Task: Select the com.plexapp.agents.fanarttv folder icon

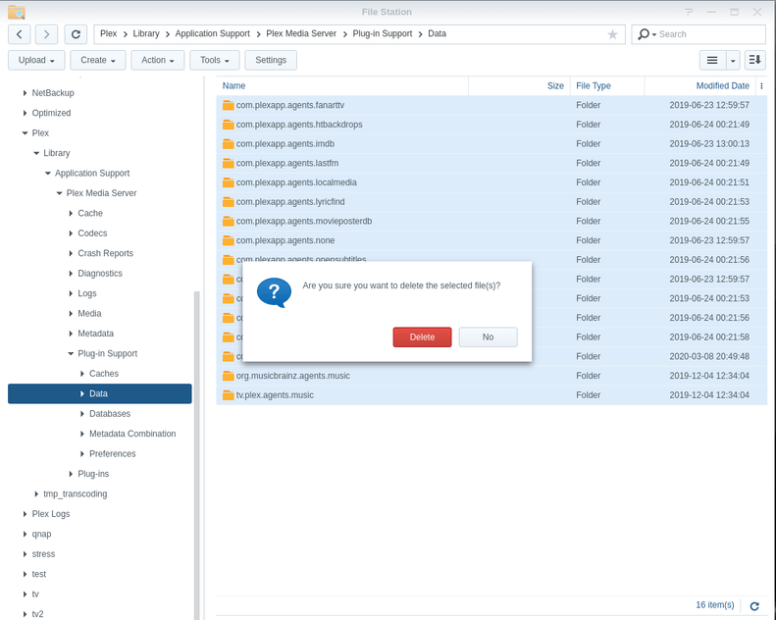Action: [x=228, y=105]
